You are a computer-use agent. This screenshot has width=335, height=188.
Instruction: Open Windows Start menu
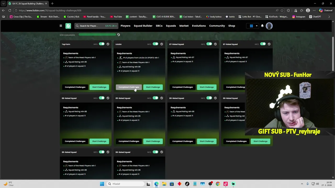pyautogui.click(x=102, y=184)
